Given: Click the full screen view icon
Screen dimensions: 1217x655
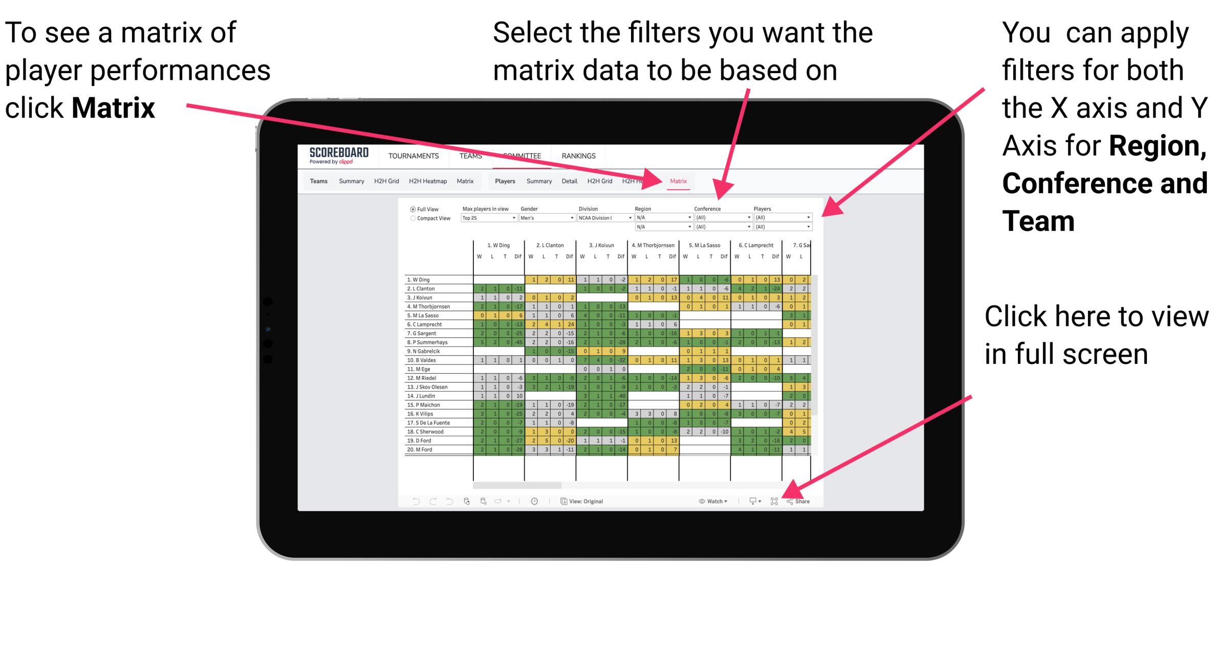Looking at the screenshot, I should click(773, 500).
